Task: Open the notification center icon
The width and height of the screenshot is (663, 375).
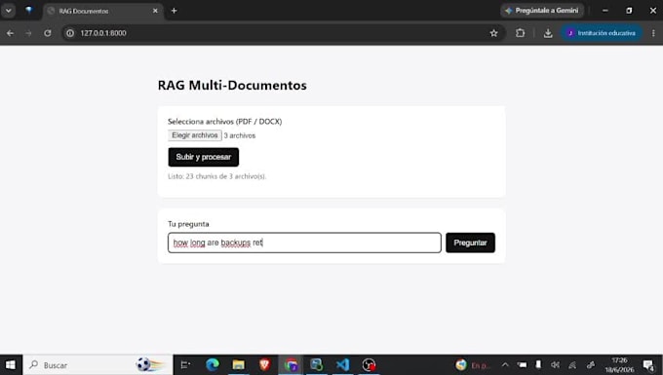Action: click(648, 365)
